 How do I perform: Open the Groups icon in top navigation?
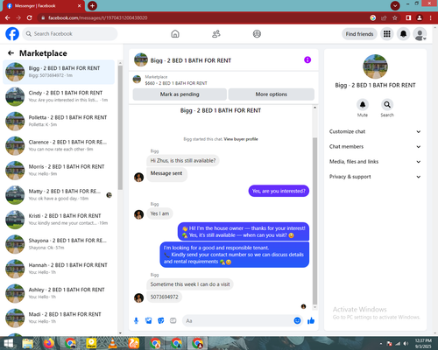257,34
